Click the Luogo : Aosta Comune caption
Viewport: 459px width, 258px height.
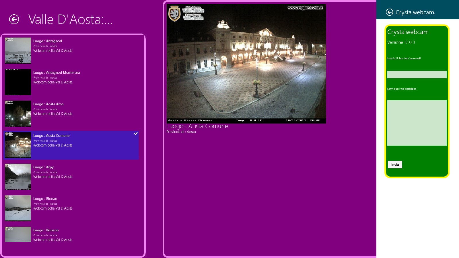197,126
